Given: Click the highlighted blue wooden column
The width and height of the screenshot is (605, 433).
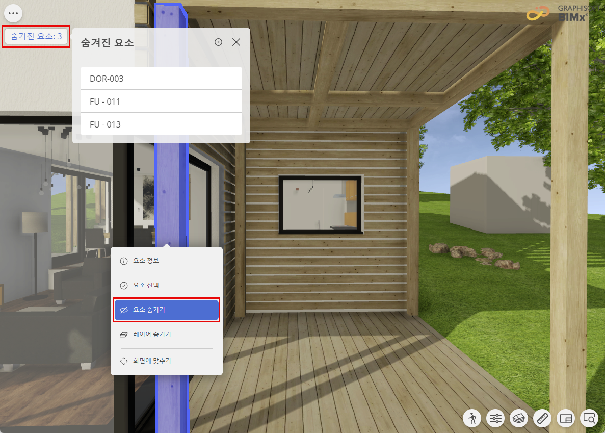Looking at the screenshot, I should tap(171, 193).
